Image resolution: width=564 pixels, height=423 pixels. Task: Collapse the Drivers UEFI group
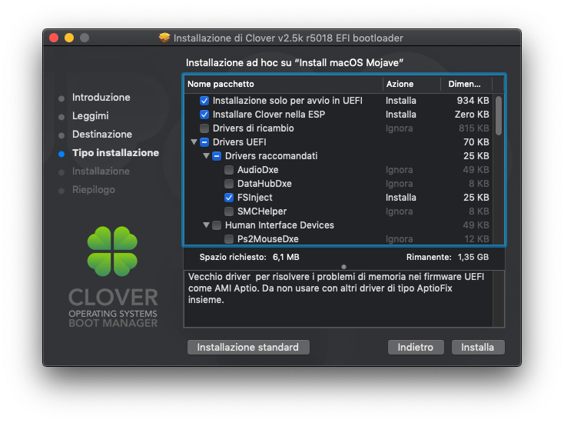tap(194, 142)
